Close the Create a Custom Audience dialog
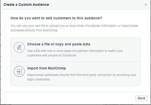The width and height of the screenshot is (151, 105). 146,5
